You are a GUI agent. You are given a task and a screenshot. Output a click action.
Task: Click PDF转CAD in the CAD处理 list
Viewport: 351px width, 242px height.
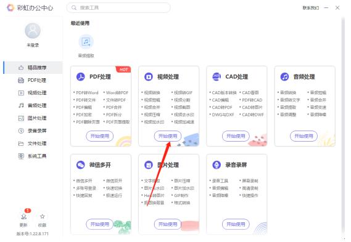point(252,100)
